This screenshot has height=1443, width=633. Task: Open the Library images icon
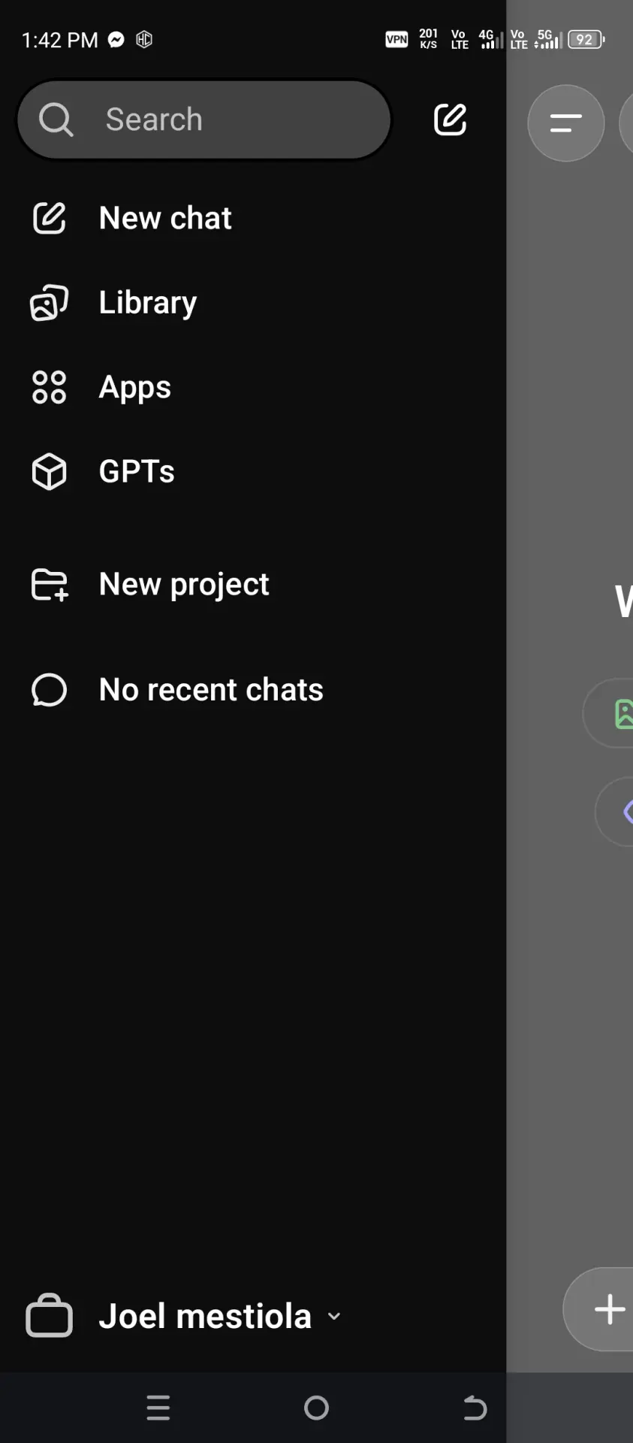click(50, 303)
